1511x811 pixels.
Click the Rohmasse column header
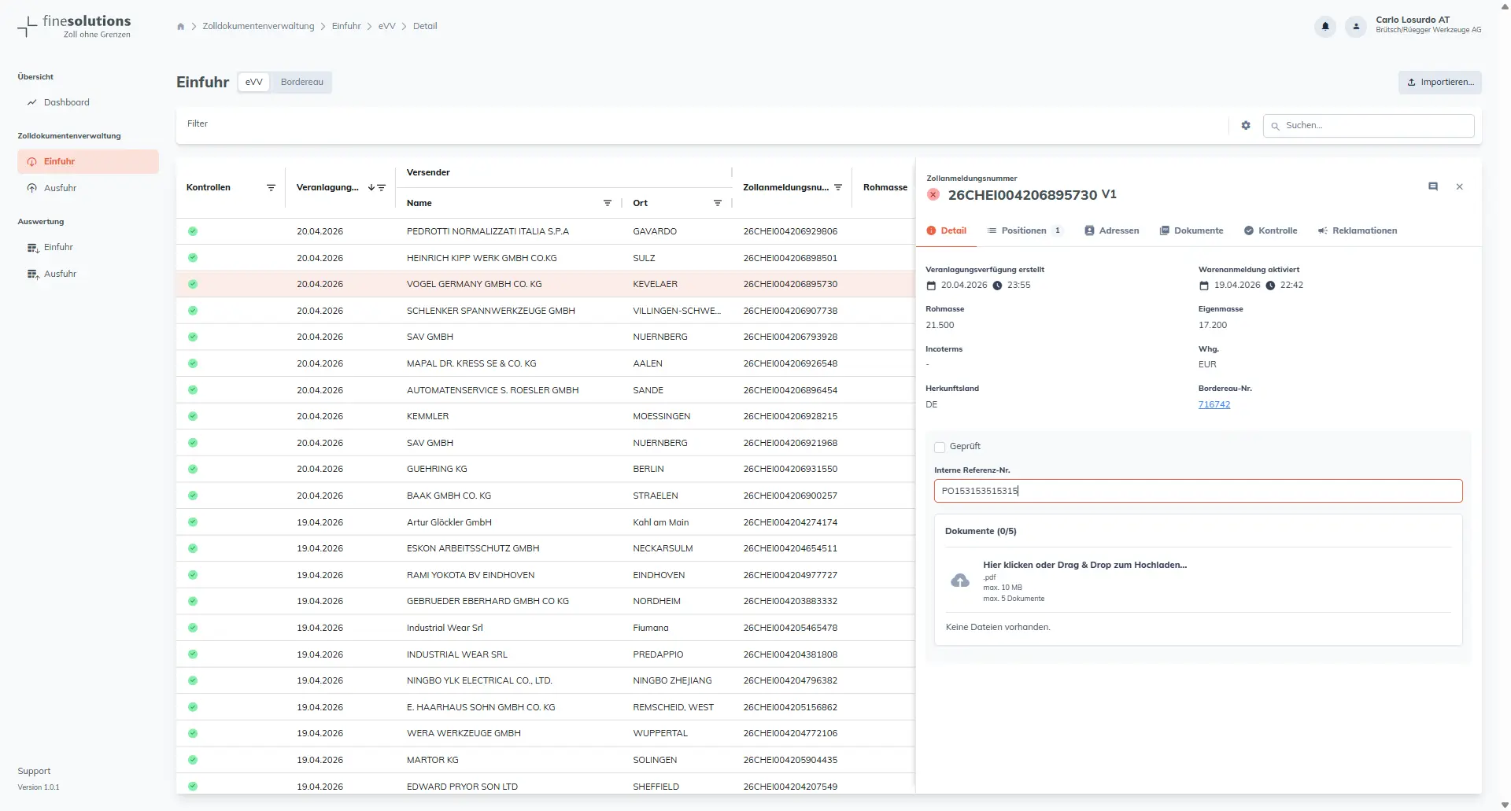pyautogui.click(x=885, y=187)
